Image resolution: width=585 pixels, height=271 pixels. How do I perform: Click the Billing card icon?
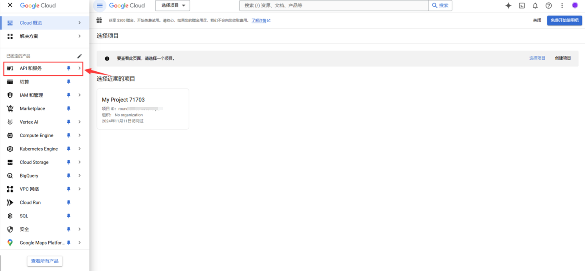tap(10, 82)
